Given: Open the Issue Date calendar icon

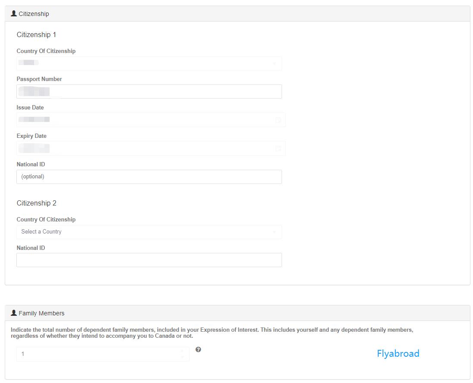Looking at the screenshot, I should (x=278, y=120).
